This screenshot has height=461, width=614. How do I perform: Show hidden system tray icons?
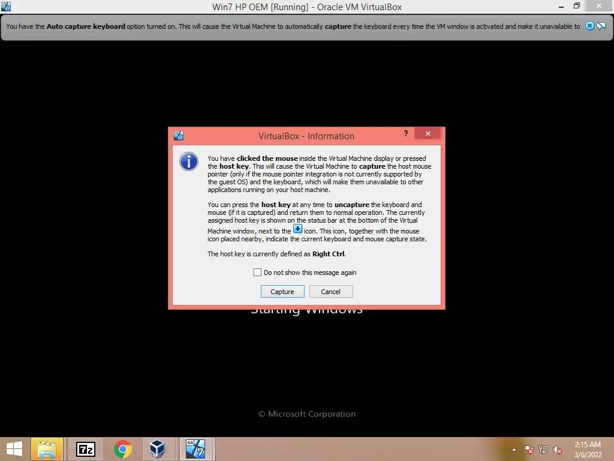[514, 450]
